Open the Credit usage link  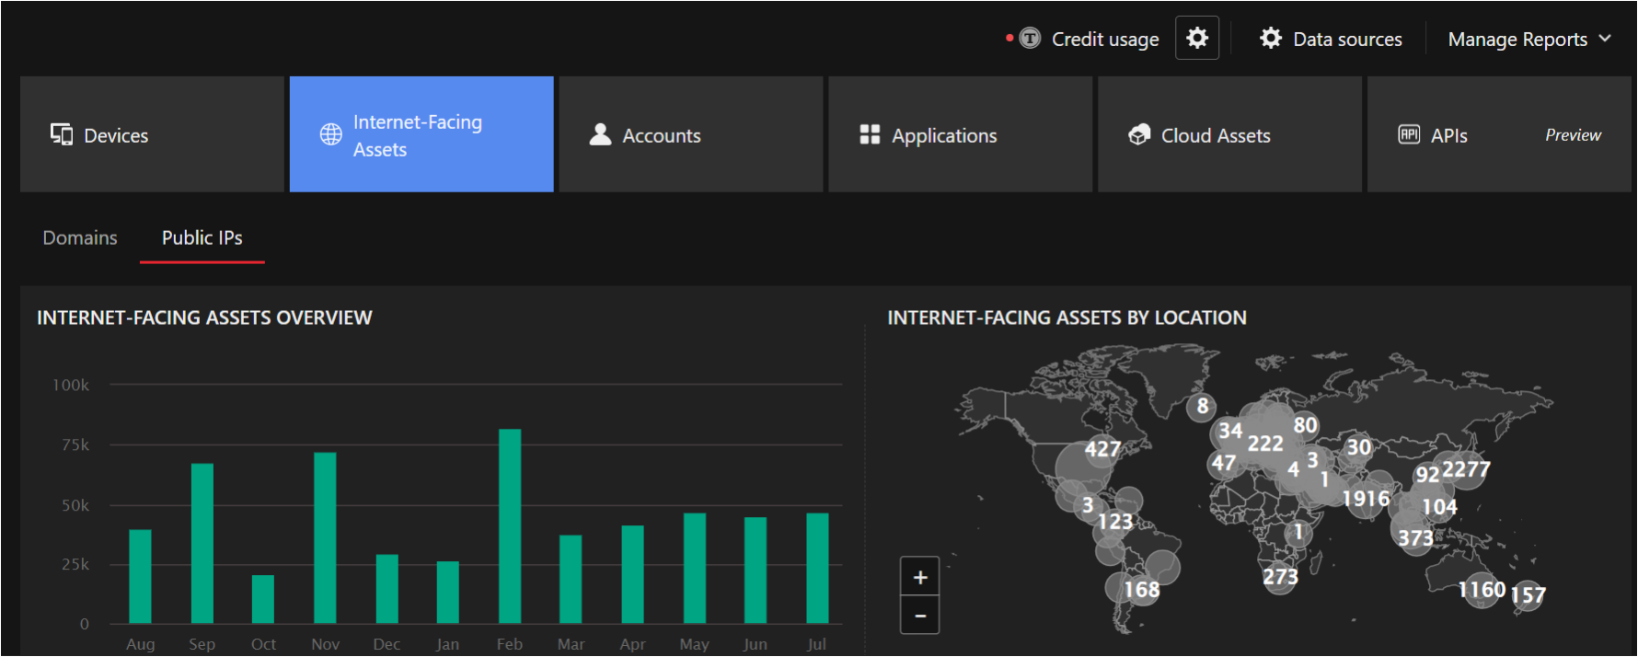click(1105, 40)
